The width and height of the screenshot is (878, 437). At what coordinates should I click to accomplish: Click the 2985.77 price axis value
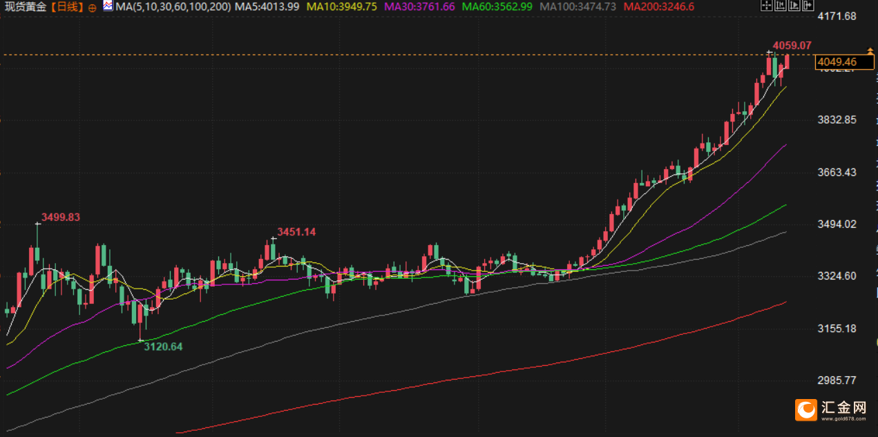[x=836, y=380]
